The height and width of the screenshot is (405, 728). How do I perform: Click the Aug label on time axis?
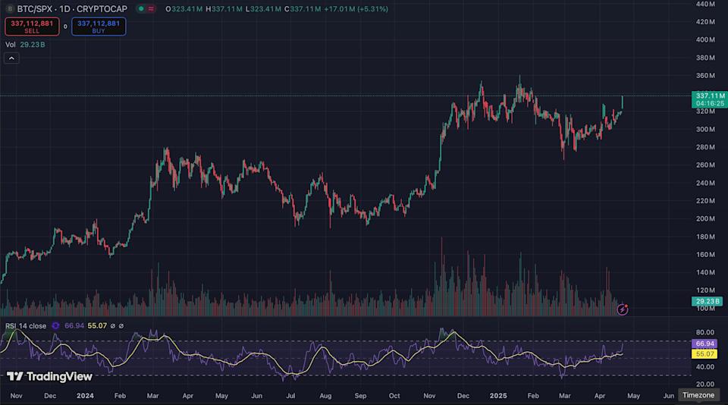pos(325,396)
